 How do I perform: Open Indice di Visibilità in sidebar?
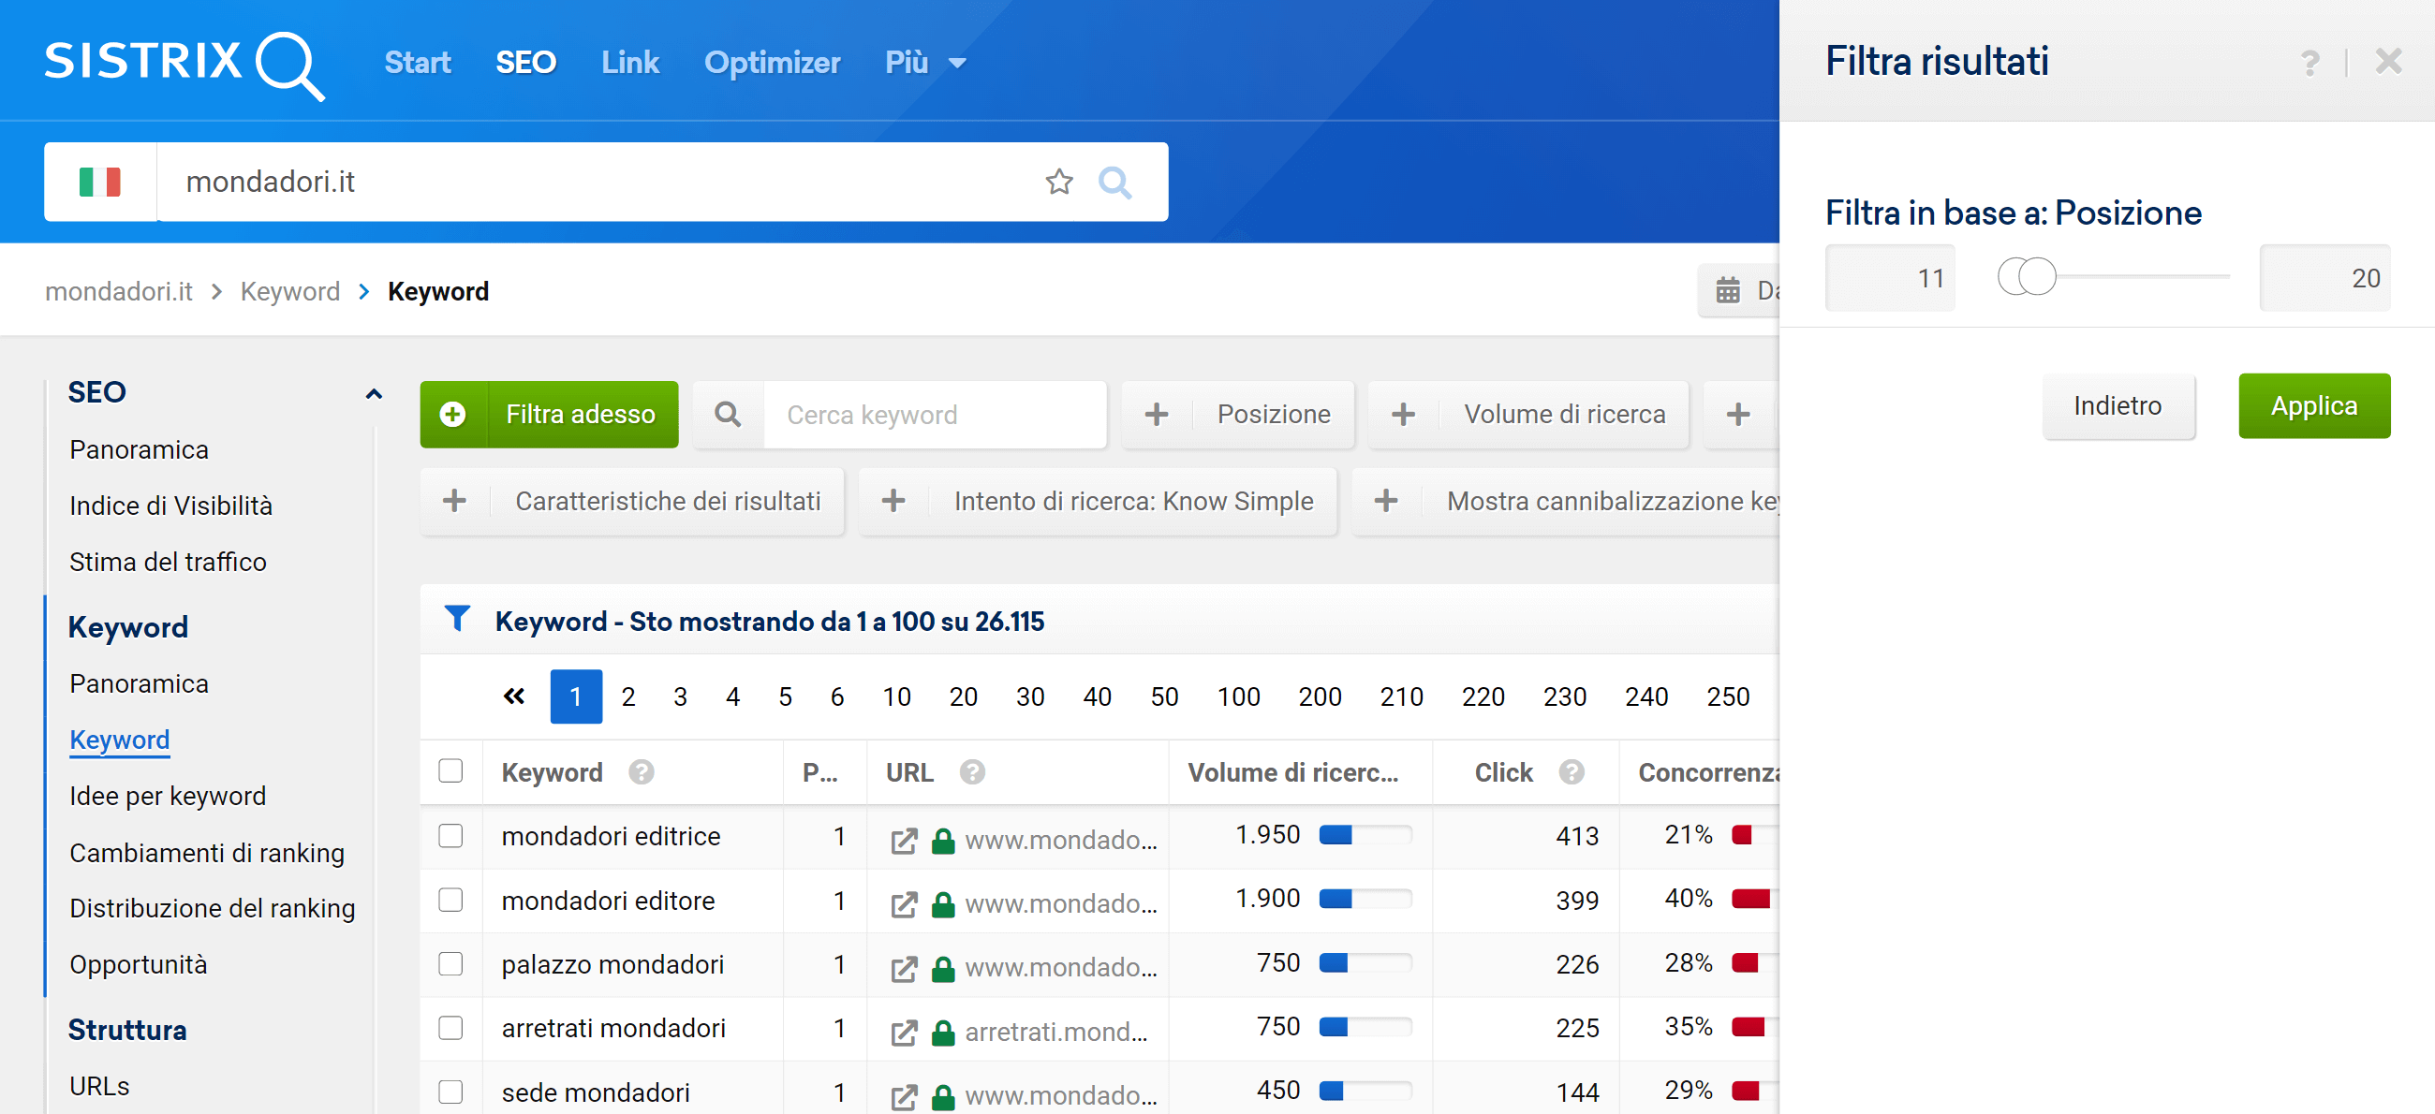[x=171, y=506]
